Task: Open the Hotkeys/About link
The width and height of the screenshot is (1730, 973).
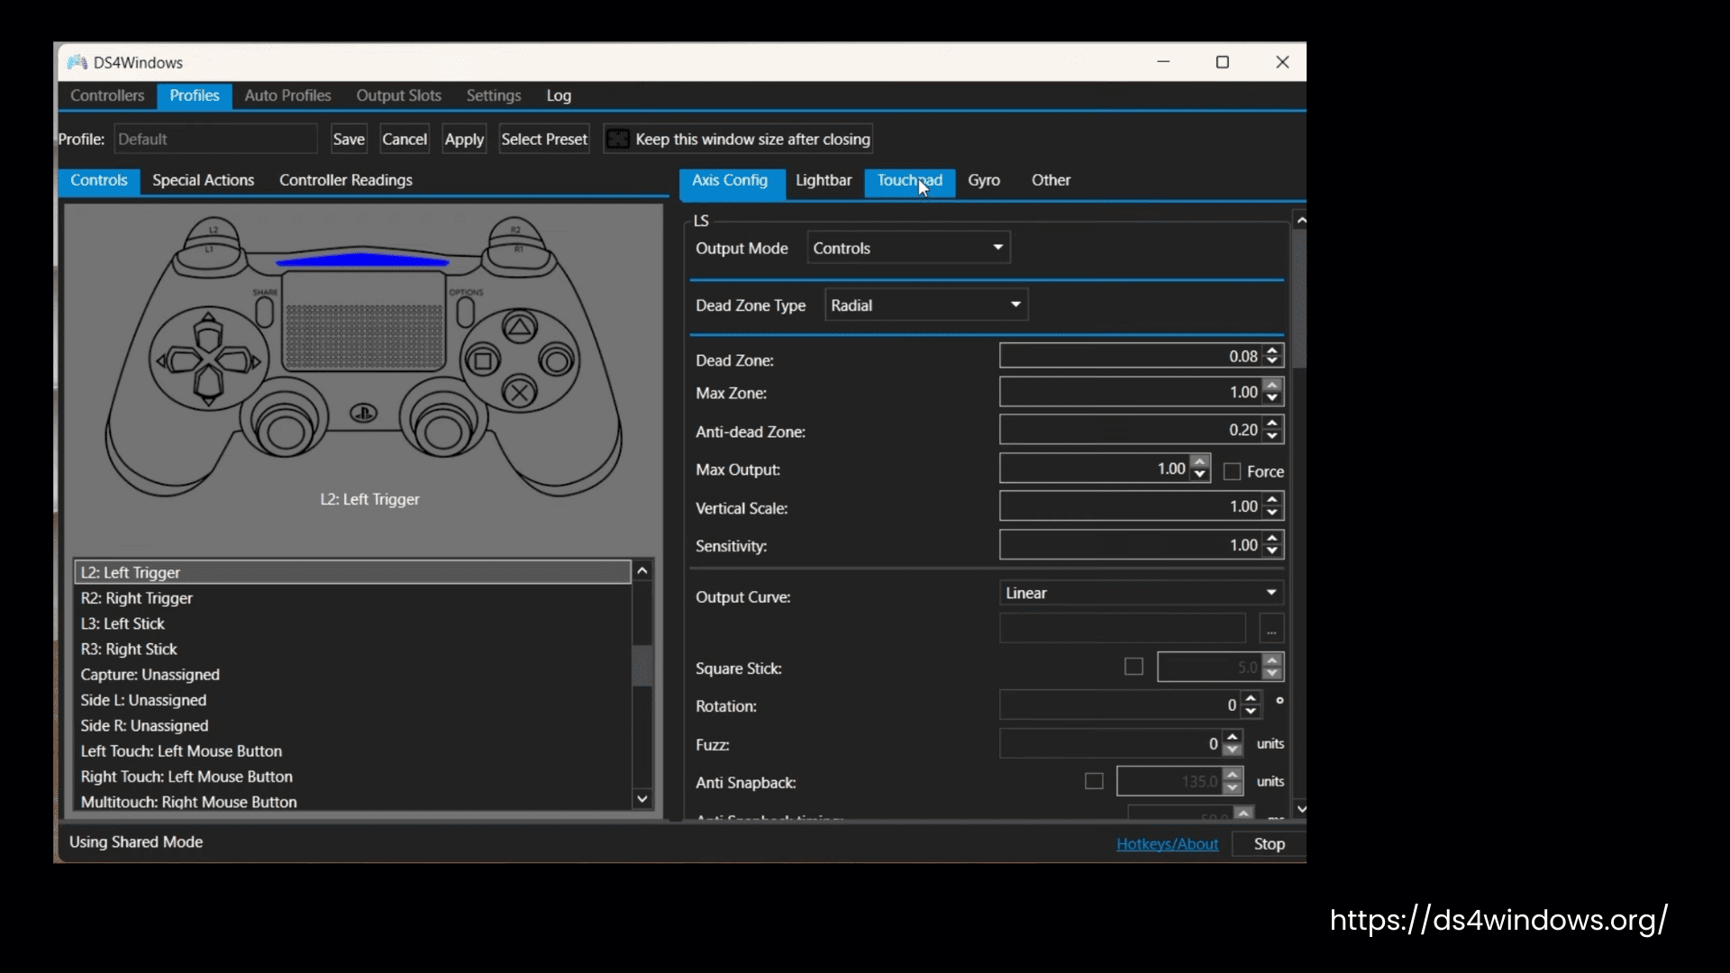Action: [1167, 844]
